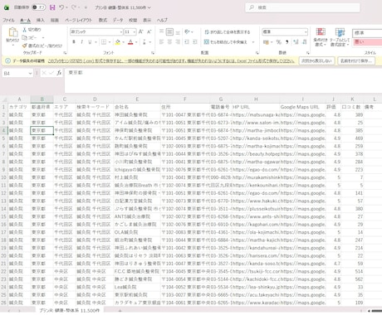Click the search (検索) box

[302, 7]
